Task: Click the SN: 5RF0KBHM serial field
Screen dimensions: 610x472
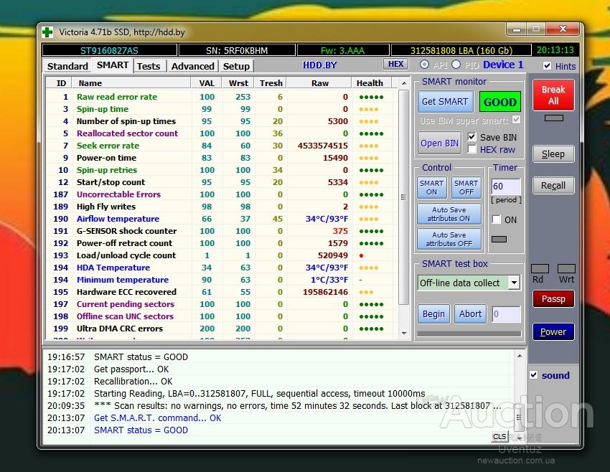Action: pyautogui.click(x=237, y=50)
